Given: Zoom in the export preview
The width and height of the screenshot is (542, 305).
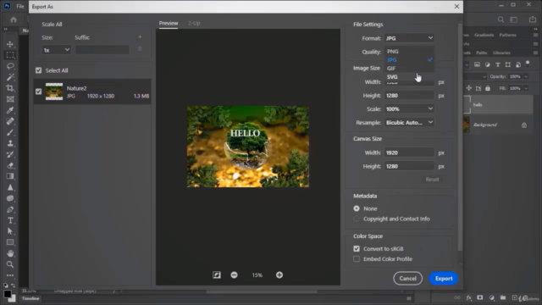Looking at the screenshot, I should click(279, 274).
